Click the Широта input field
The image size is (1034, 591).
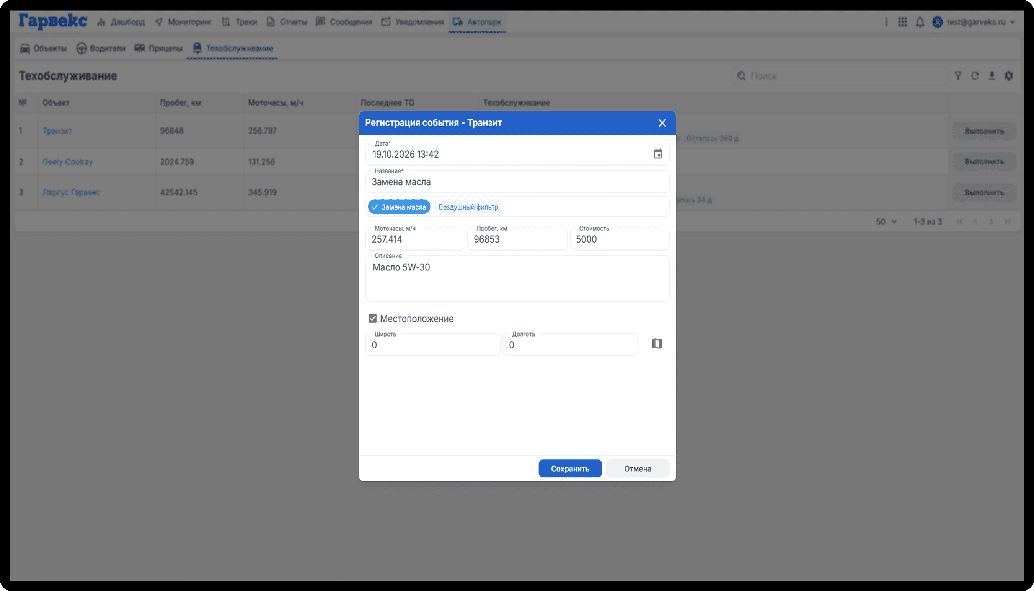[433, 345]
